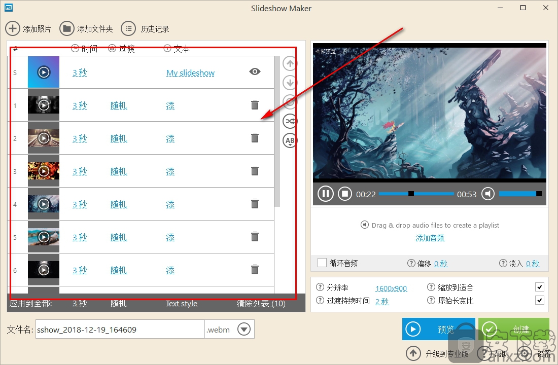Click the Time column header
The height and width of the screenshot is (365, 558).
pyautogui.click(x=85, y=48)
